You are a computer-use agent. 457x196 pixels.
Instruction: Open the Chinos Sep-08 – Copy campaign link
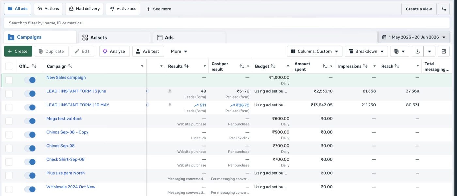tap(67, 132)
